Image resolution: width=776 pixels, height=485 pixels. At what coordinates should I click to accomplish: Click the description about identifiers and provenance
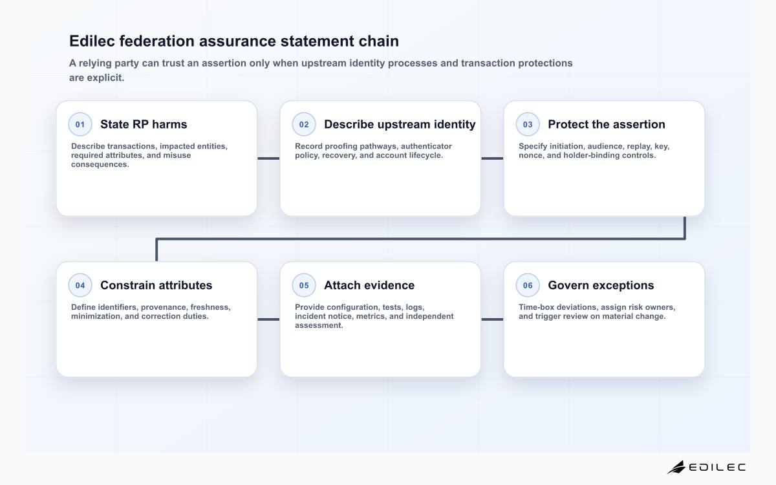[x=151, y=312]
